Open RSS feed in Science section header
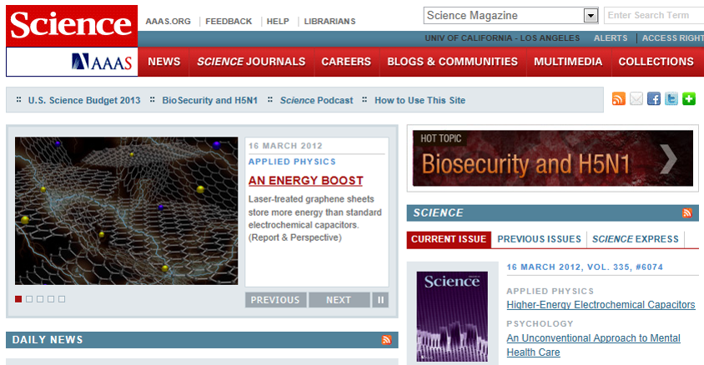The image size is (704, 365). point(687,213)
